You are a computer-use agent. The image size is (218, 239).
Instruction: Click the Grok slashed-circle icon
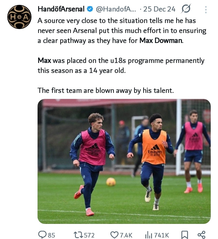(185, 9)
